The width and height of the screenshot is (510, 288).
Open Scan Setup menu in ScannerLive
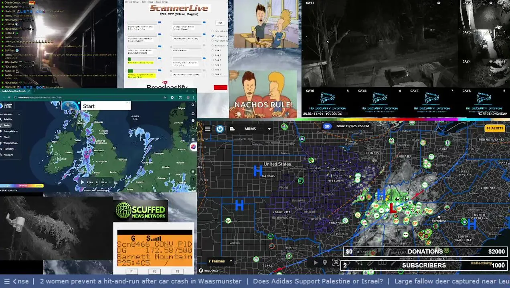tap(147, 2)
